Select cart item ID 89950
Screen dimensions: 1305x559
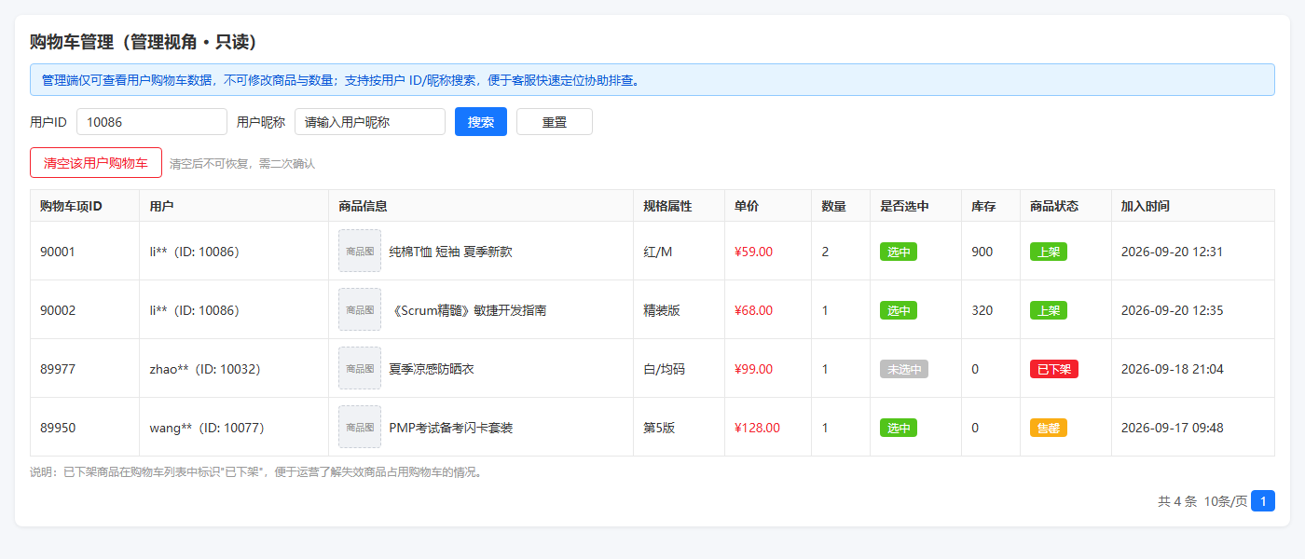click(x=58, y=428)
